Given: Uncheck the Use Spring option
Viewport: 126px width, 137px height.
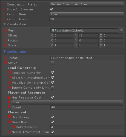Looking at the screenshot, I should click(52, 117).
